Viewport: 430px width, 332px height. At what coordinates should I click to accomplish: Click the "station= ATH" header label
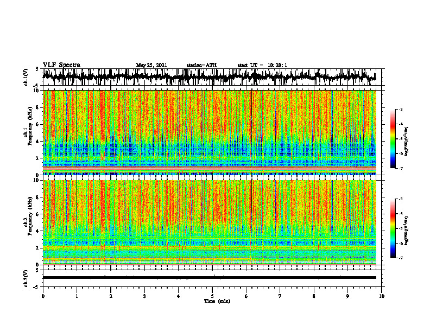tap(201, 65)
